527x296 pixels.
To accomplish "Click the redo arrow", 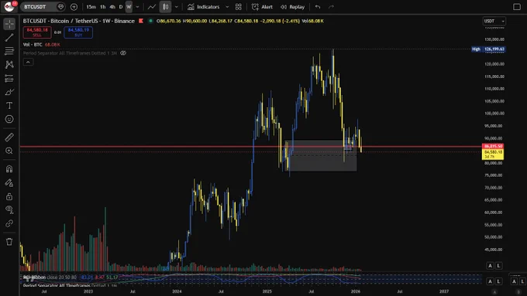I will [331, 7].
